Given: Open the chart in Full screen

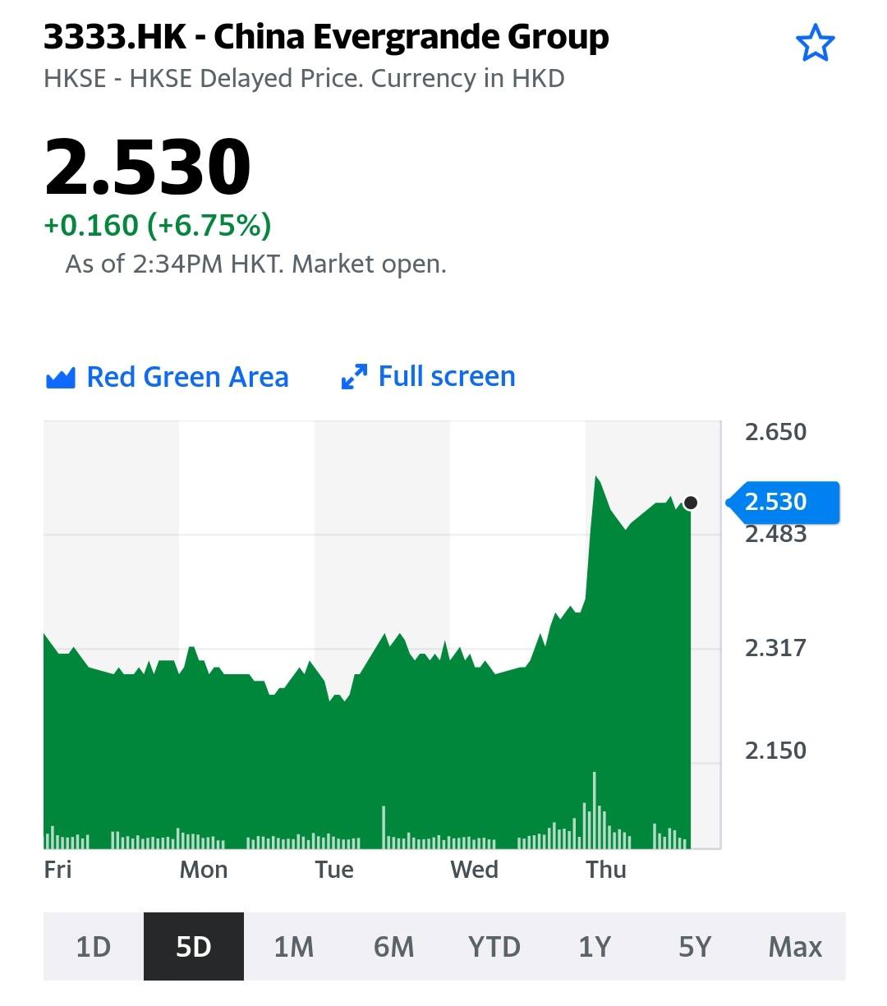Looking at the screenshot, I should 429,377.
